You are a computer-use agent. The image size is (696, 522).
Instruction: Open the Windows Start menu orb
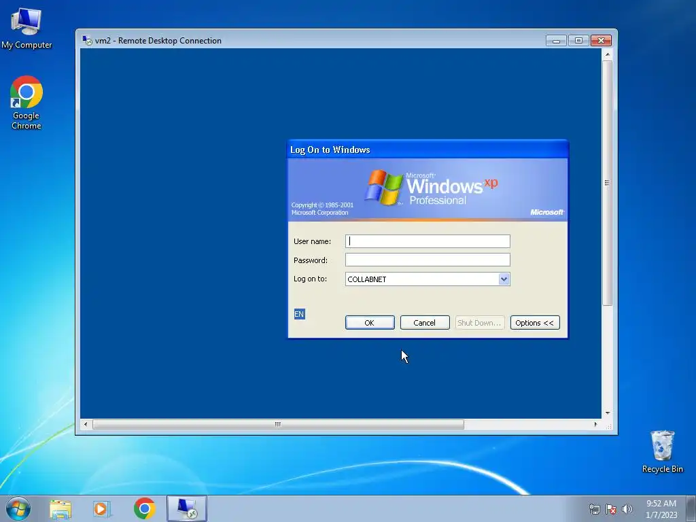18,508
